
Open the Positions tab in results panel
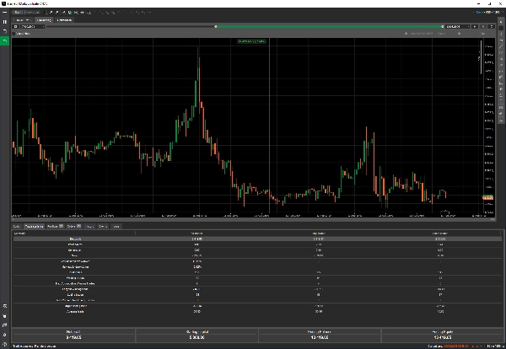(55, 227)
